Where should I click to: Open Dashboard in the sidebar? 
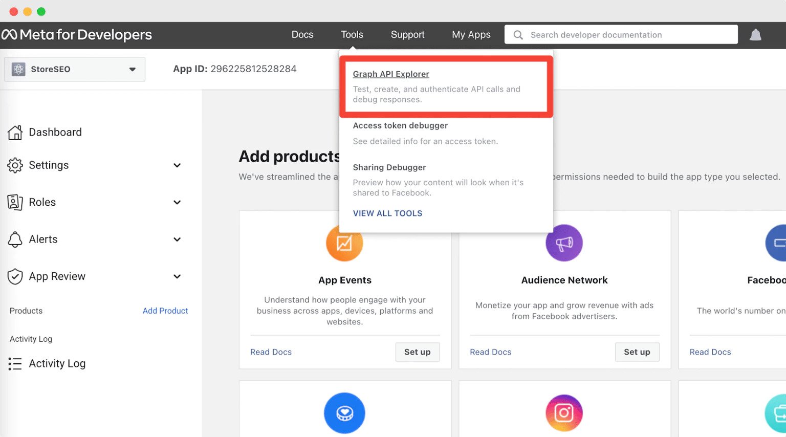coord(55,132)
